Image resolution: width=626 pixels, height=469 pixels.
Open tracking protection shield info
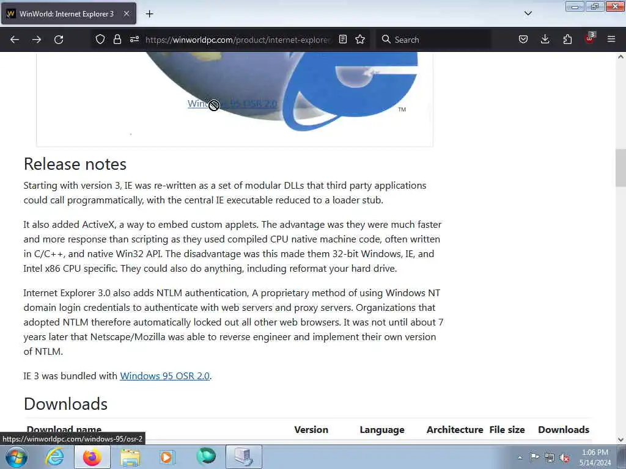pyautogui.click(x=100, y=39)
